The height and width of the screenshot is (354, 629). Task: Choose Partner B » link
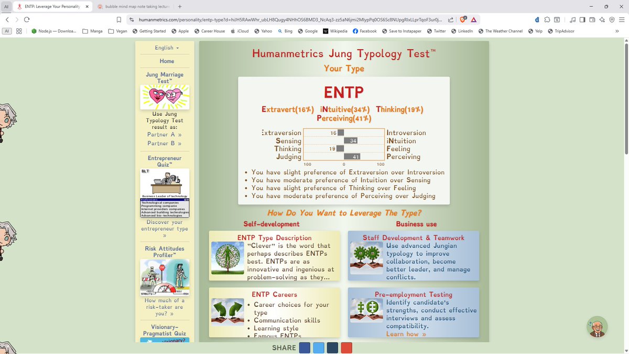165,143
